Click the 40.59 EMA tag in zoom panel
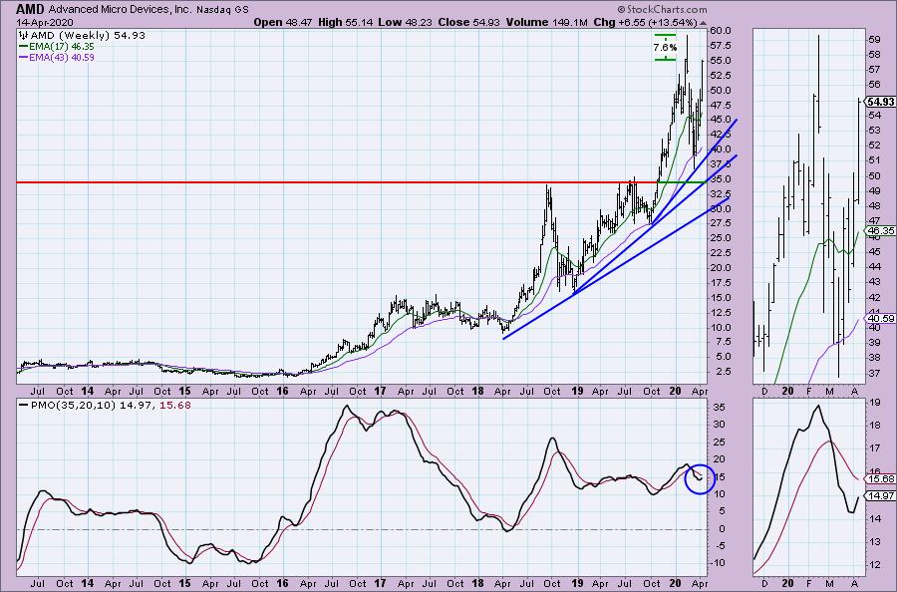The width and height of the screenshot is (897, 592). [x=880, y=318]
